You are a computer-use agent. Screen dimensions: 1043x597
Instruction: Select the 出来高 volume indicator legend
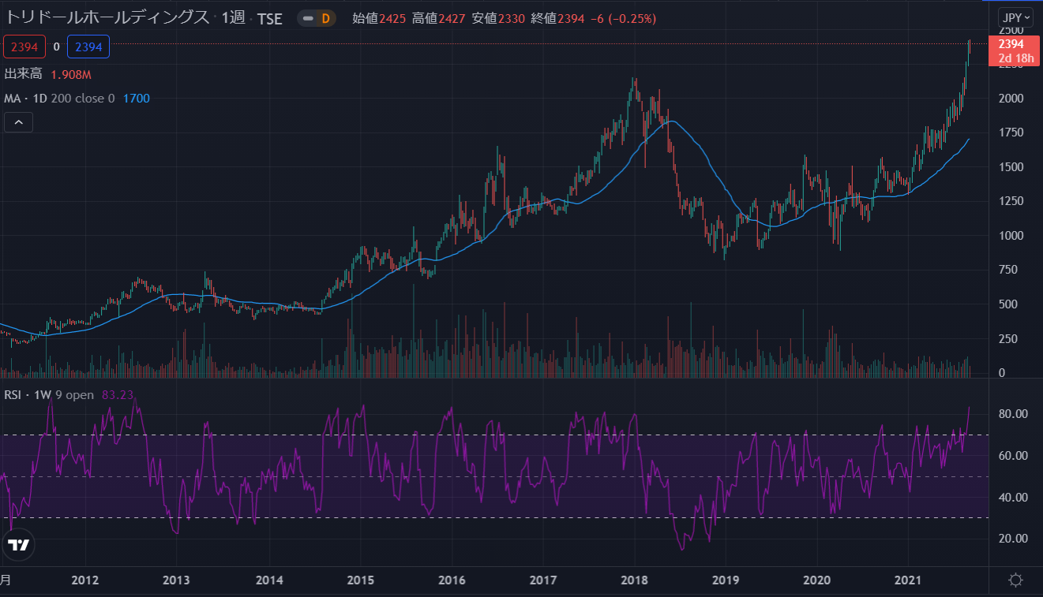coord(24,74)
